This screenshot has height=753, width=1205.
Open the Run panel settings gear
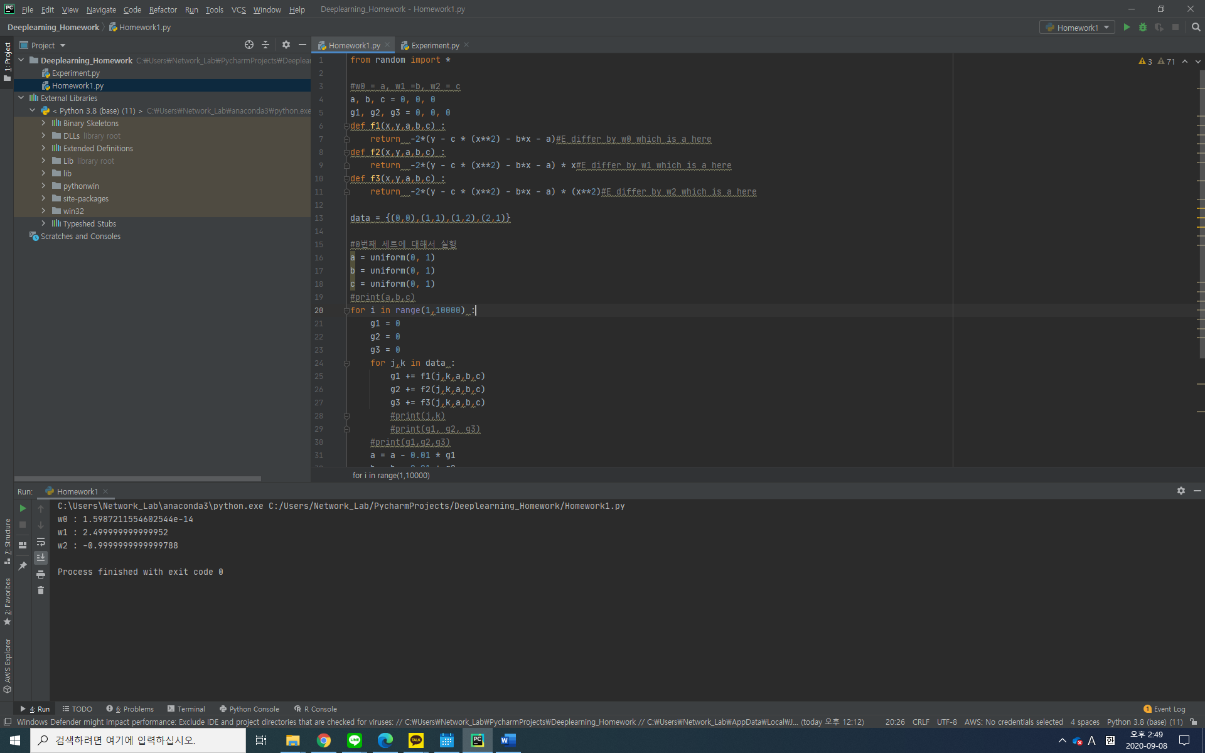(1181, 491)
